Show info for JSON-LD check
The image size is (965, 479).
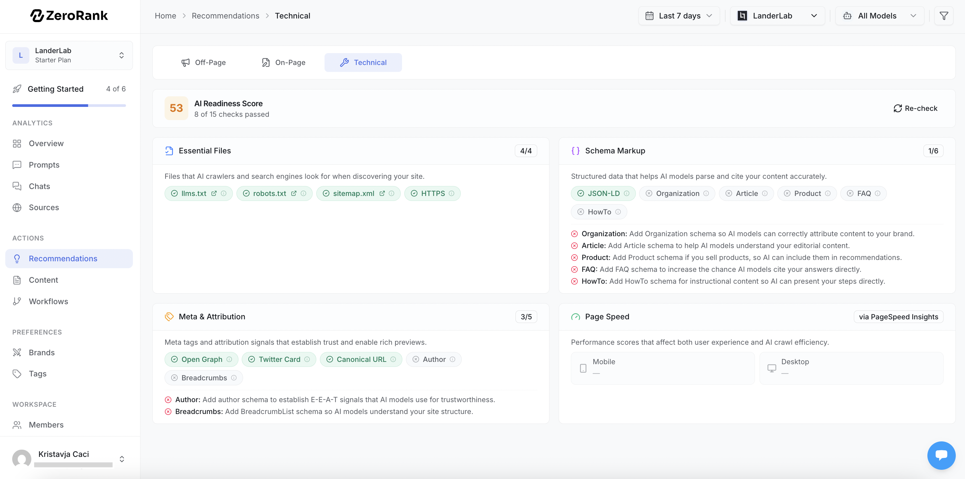click(x=627, y=193)
